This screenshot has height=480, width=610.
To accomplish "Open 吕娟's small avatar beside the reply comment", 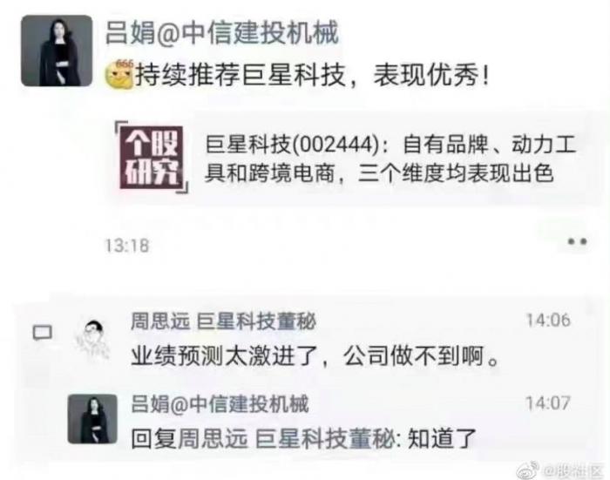I will pyautogui.click(x=92, y=419).
